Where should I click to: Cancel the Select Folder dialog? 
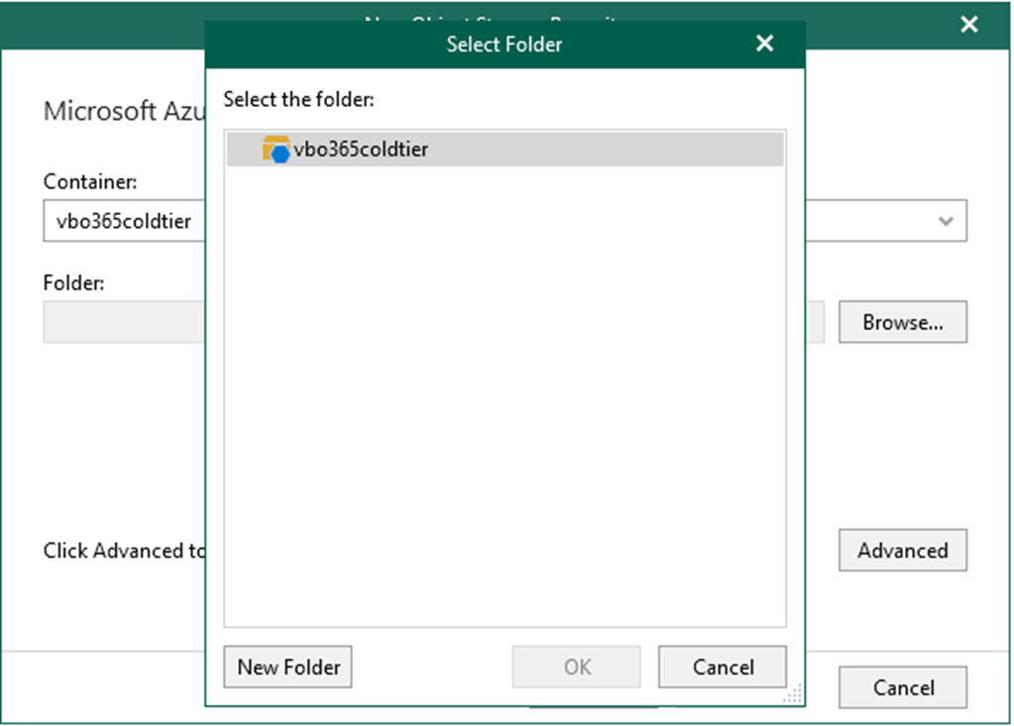click(x=723, y=667)
